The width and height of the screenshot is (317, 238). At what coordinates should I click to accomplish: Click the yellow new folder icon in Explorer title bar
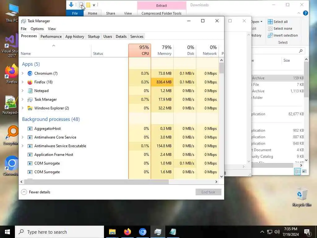pos(88,5)
